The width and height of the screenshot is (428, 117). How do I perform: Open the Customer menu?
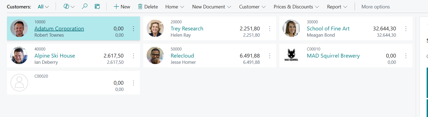[252, 7]
